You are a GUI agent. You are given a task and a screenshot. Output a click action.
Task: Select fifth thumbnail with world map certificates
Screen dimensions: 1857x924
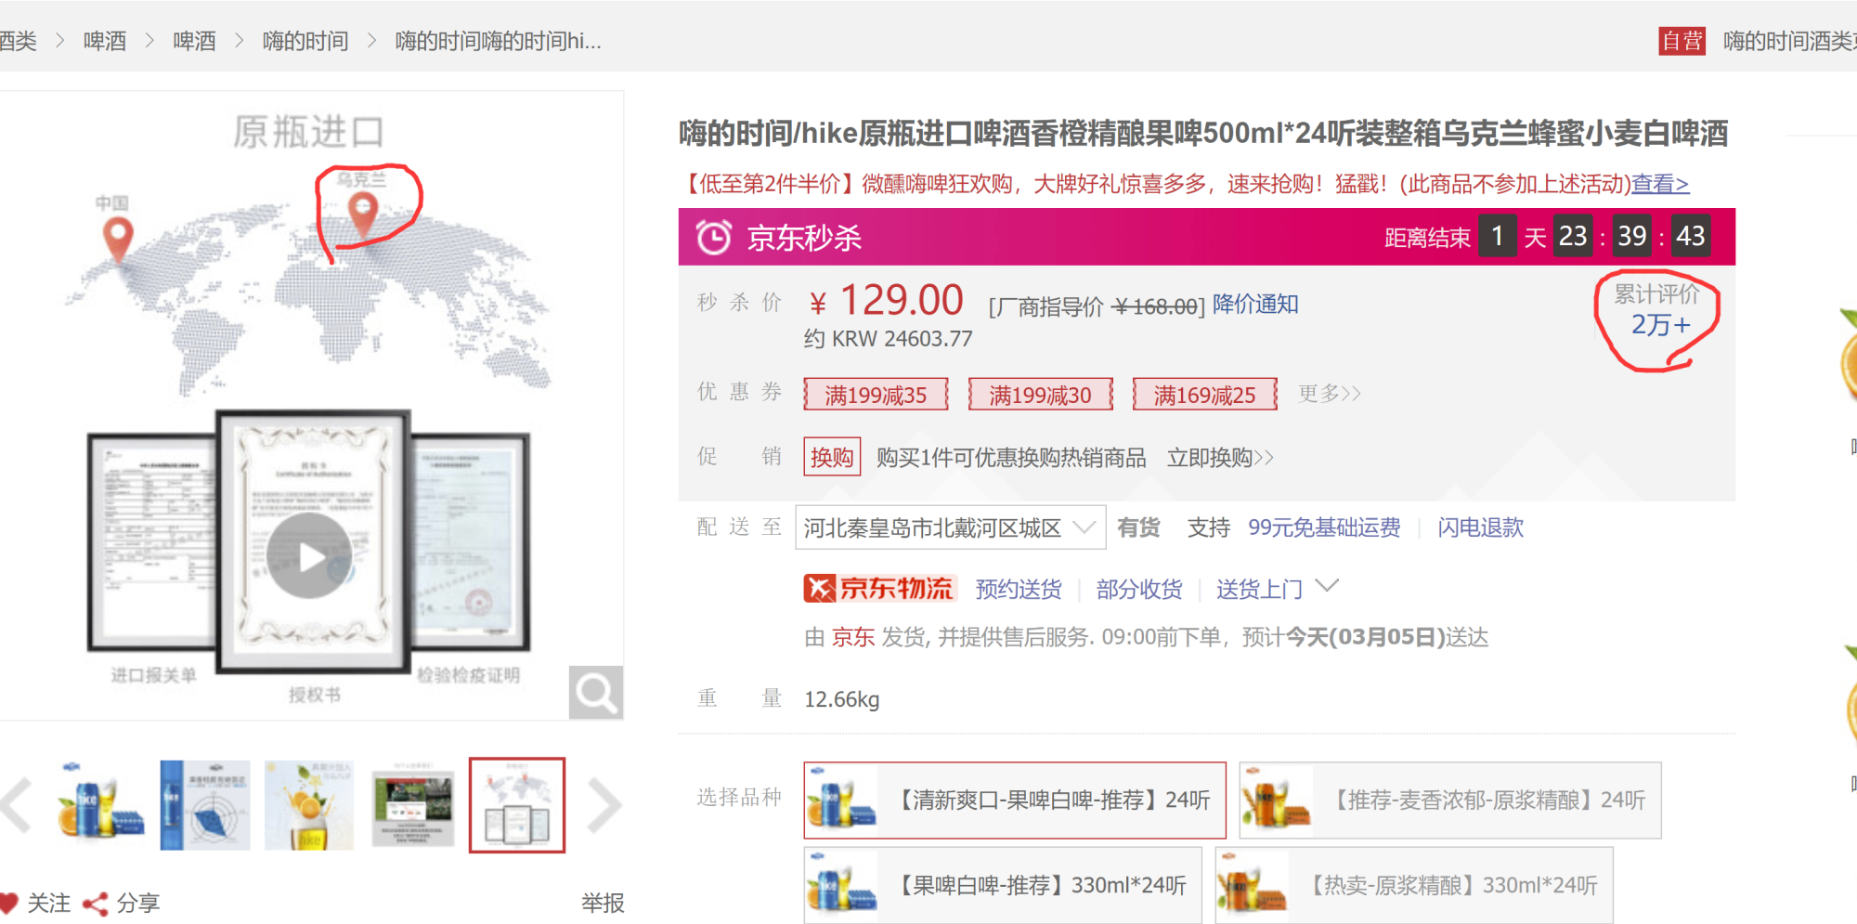coord(517,805)
